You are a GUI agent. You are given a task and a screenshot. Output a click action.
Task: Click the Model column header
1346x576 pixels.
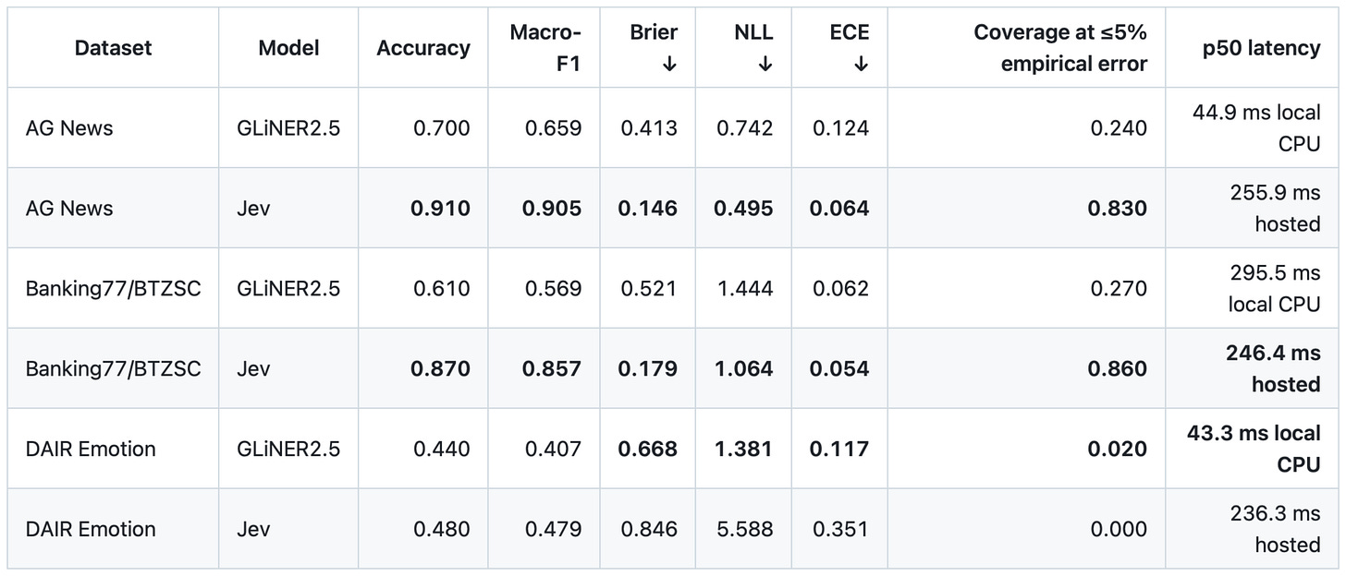click(288, 48)
